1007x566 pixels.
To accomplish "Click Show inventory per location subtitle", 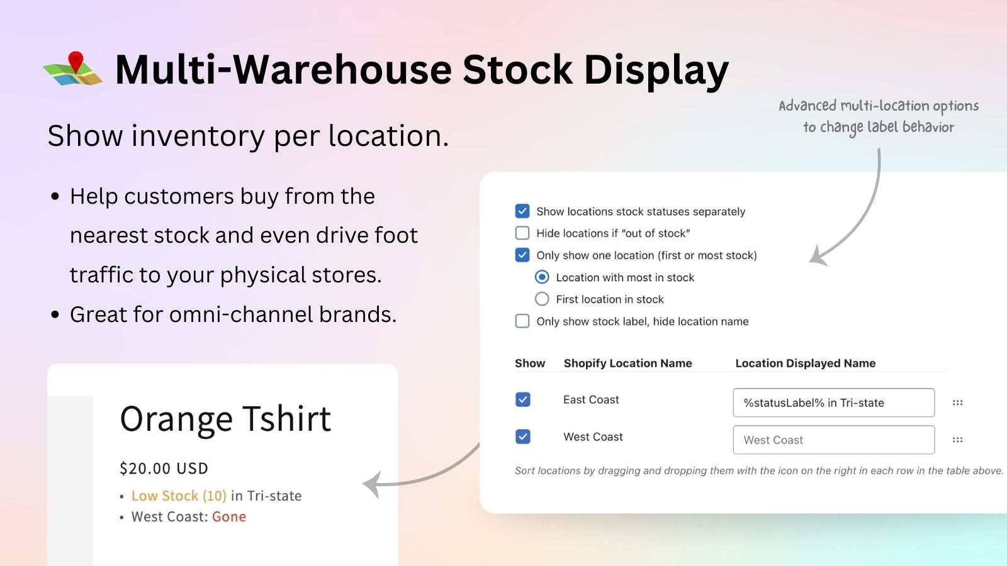I will point(248,136).
